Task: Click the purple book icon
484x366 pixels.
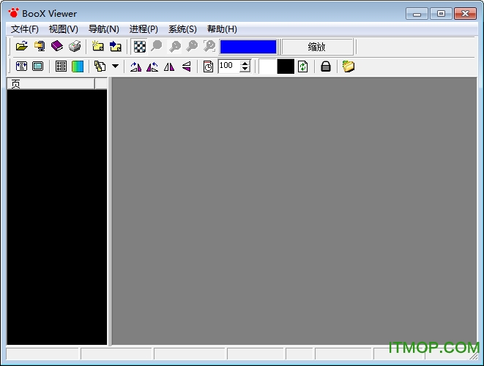Action: 57,47
